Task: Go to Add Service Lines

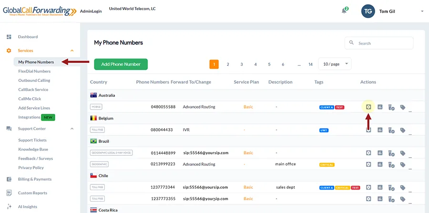Action: pyautogui.click(x=34, y=108)
